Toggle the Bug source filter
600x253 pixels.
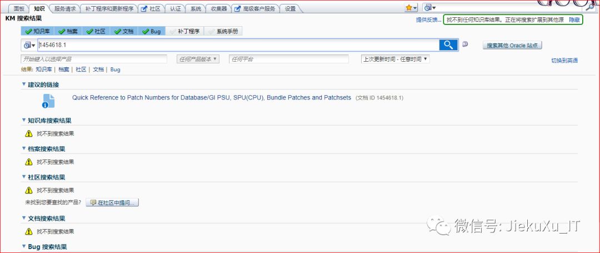click(152, 31)
